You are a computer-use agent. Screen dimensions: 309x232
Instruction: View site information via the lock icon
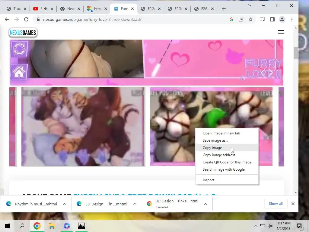coord(38,19)
